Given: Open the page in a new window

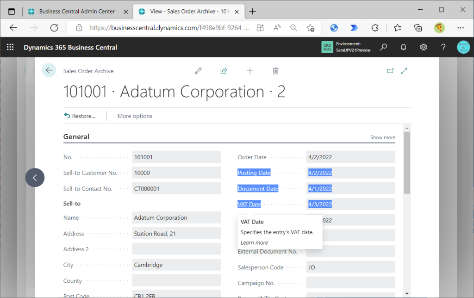Looking at the screenshot, I should tap(390, 71).
